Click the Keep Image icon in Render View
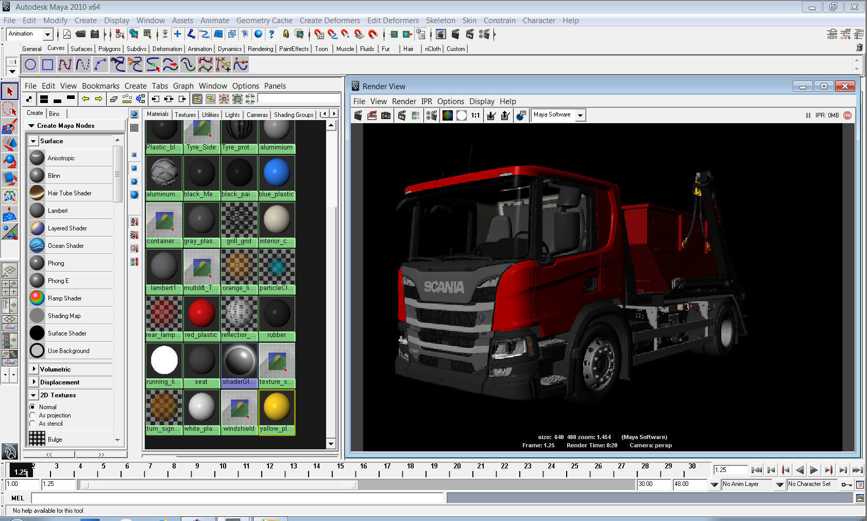Viewport: 867px width, 521px height. (491, 115)
